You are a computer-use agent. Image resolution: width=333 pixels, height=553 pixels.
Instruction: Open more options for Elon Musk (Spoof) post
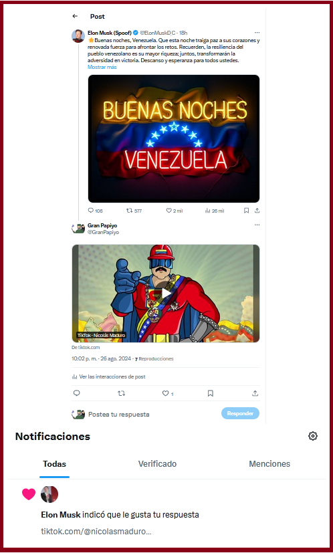tap(257, 33)
